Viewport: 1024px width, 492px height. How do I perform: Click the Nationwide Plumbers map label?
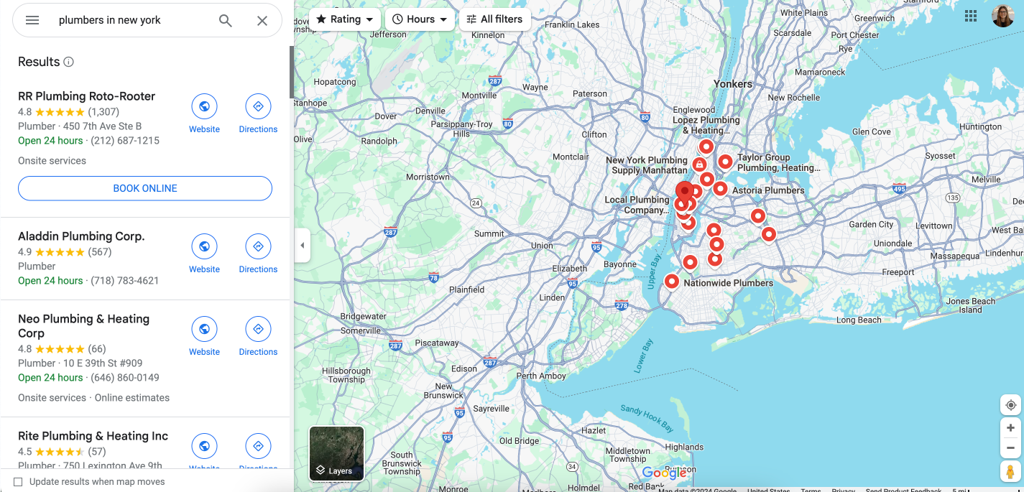pyautogui.click(x=728, y=283)
